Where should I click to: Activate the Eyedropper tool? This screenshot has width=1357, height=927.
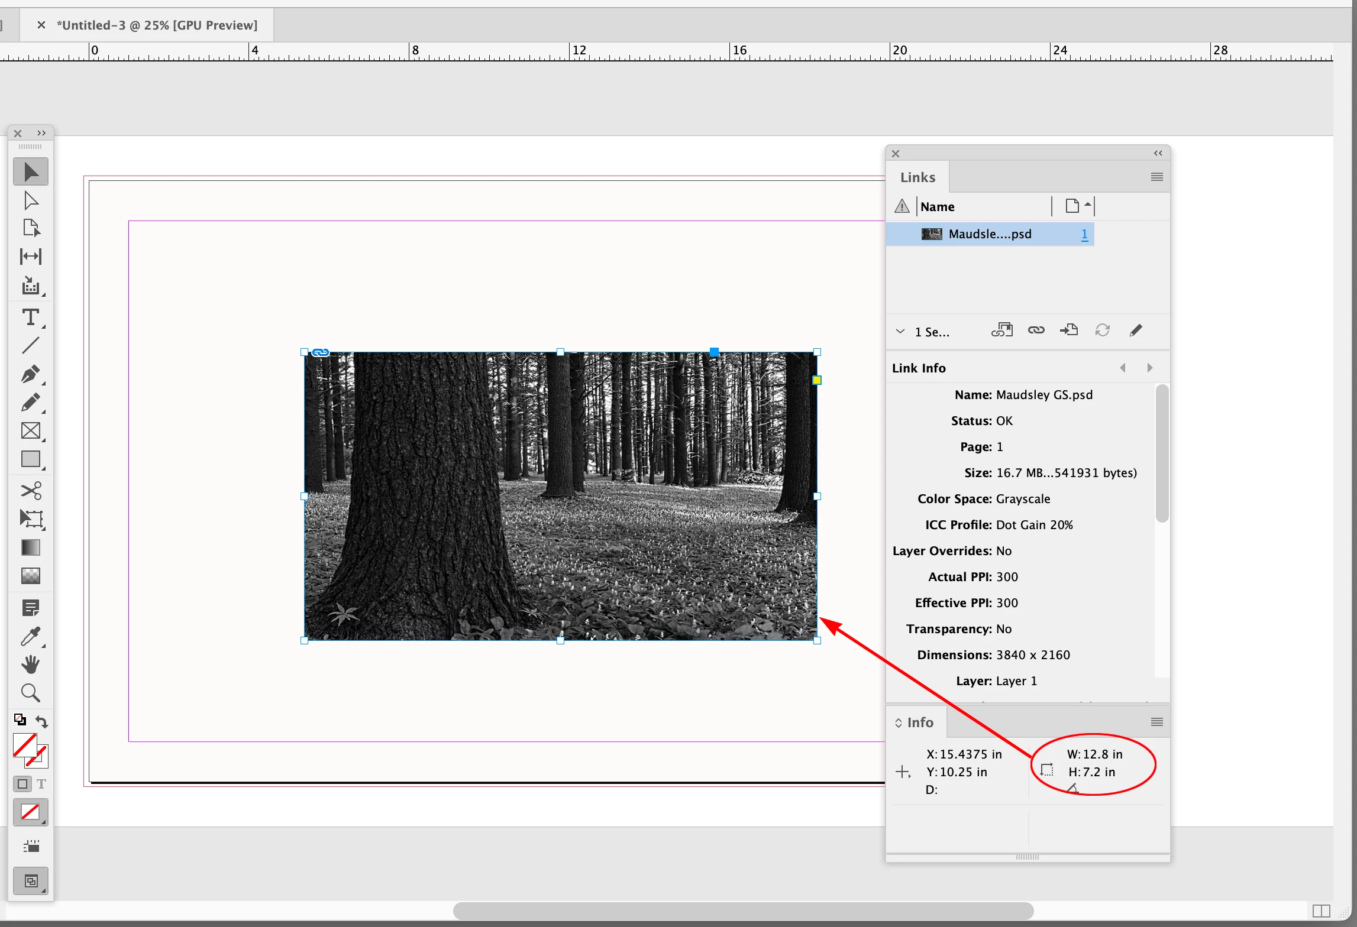(x=31, y=637)
